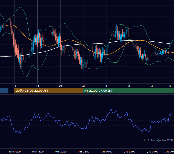Click the NY 22:00-07:00 JST session bar

click(128, 91)
